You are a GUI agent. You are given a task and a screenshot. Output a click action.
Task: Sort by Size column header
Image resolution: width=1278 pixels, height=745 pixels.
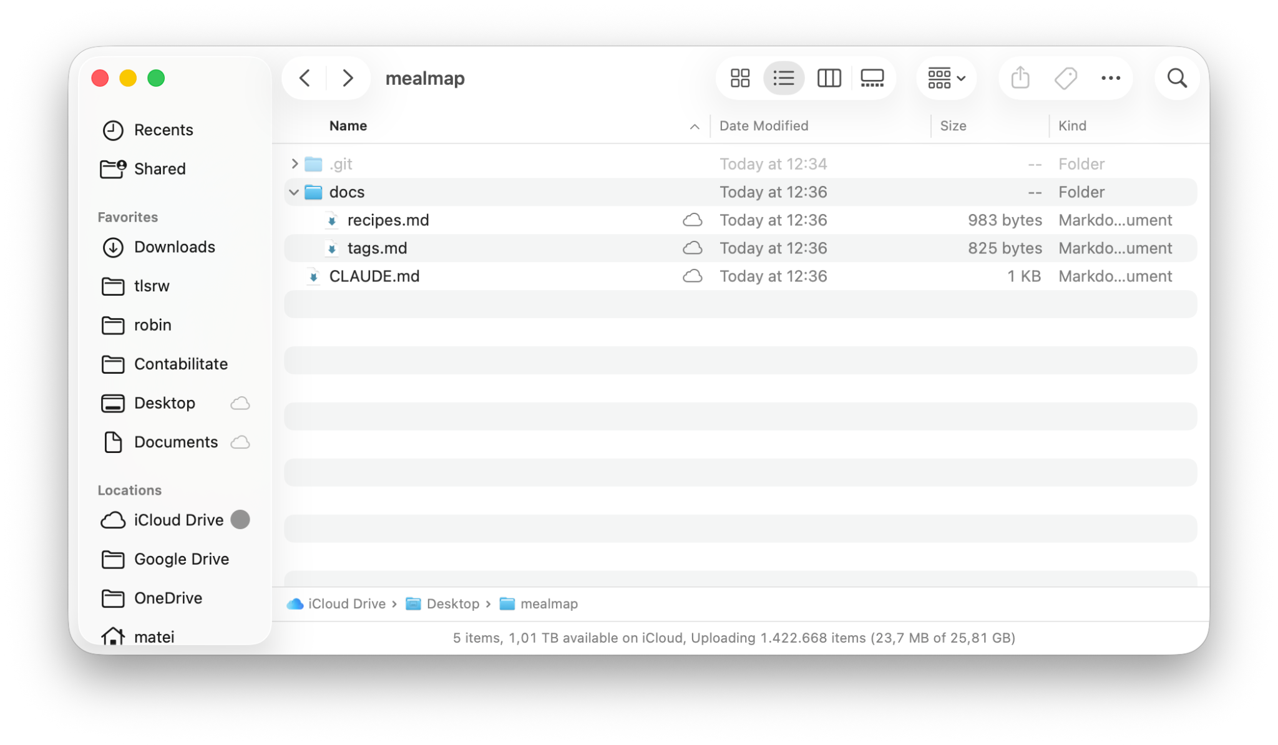click(953, 126)
